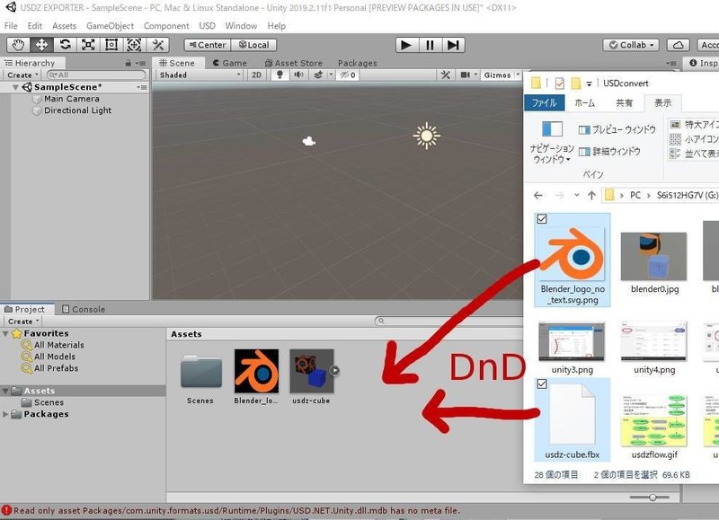Viewport: 719px width, 520px height.
Task: Collapse SampleScene in Hierarchy
Action: [15, 87]
